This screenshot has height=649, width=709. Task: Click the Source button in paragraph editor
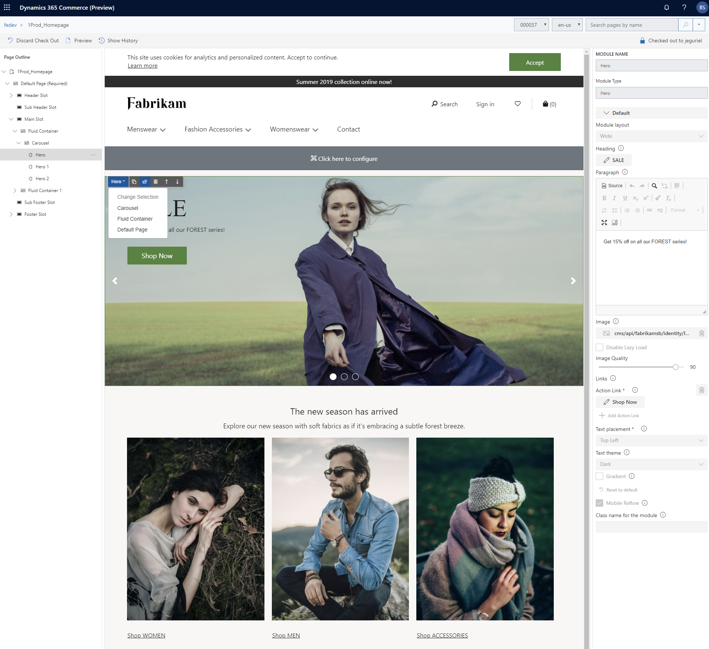612,186
